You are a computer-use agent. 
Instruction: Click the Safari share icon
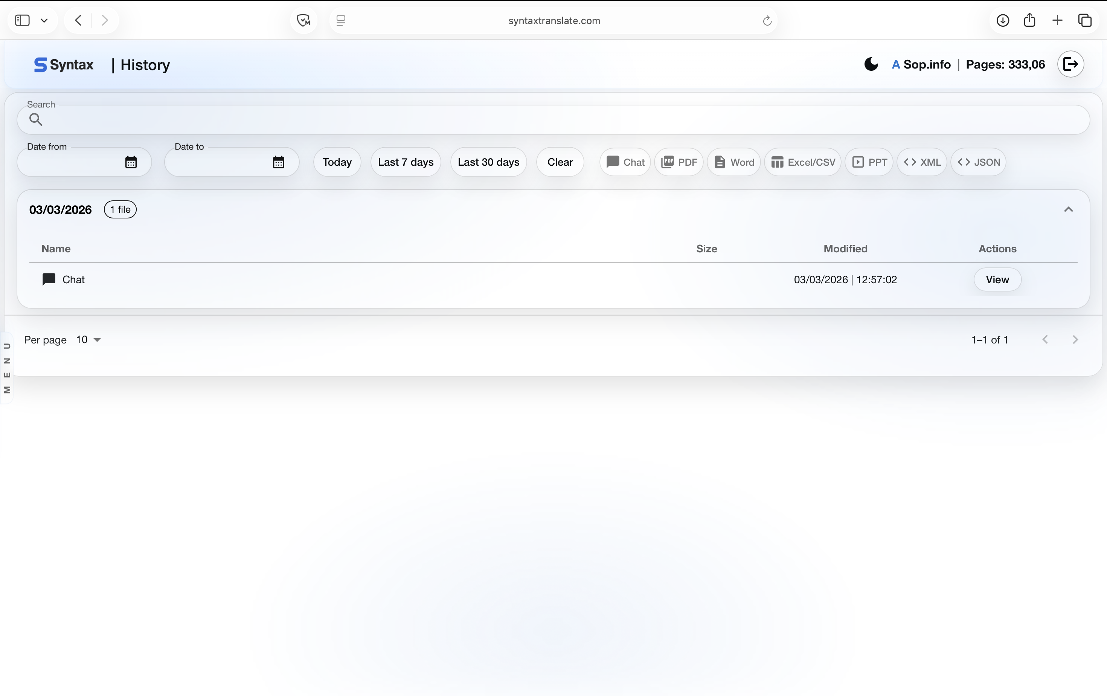click(x=1030, y=20)
